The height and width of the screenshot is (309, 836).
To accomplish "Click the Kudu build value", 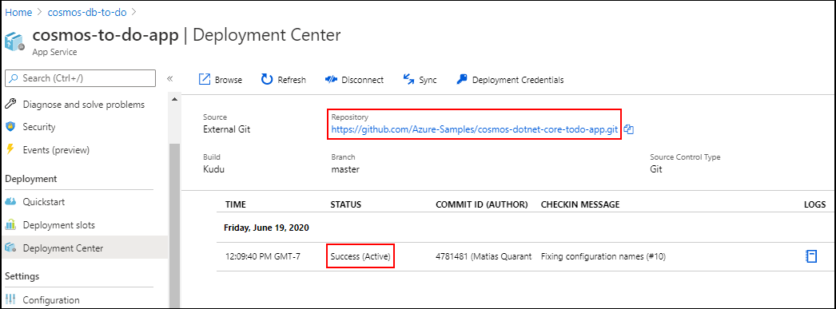I will tap(214, 169).
